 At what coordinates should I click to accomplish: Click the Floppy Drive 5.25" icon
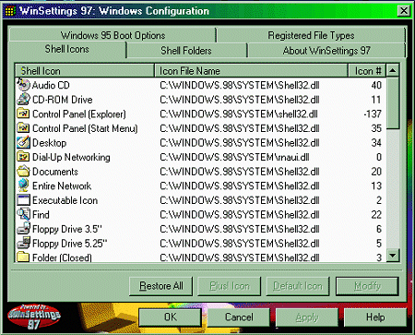(23, 243)
